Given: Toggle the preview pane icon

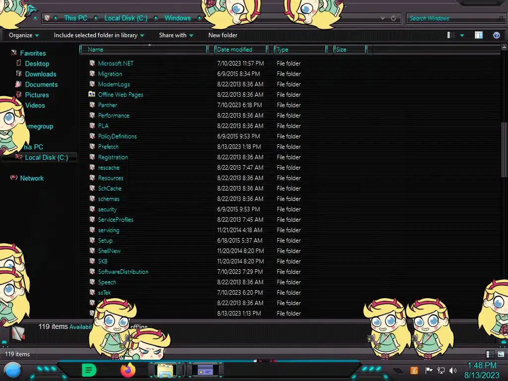Looking at the screenshot, I should coord(479,35).
